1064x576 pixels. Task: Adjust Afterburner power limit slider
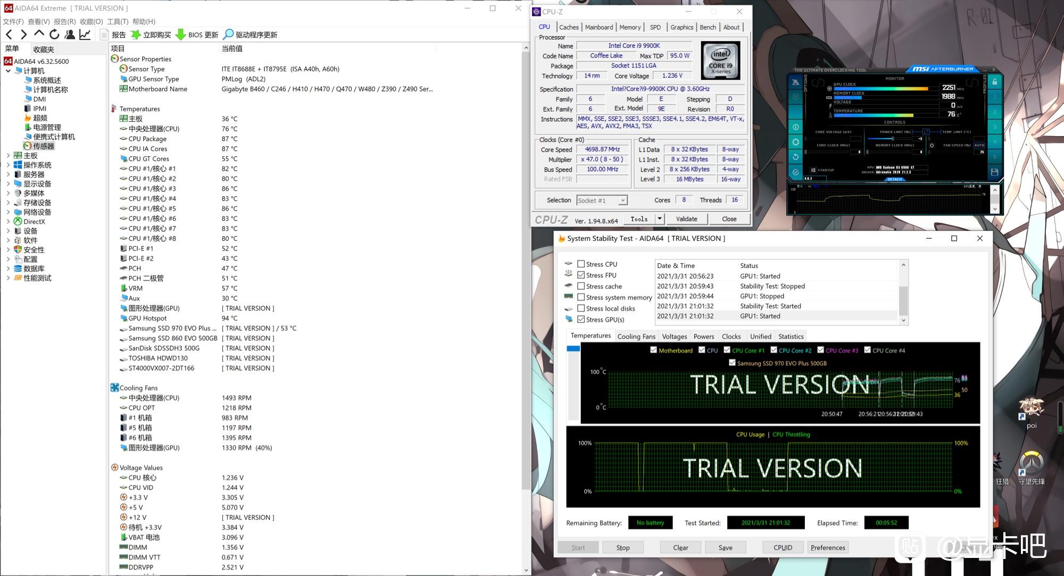tap(893, 138)
